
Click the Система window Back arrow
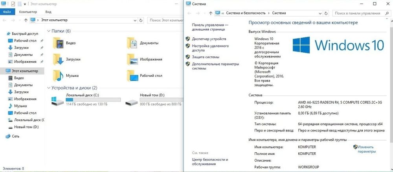tap(190, 13)
